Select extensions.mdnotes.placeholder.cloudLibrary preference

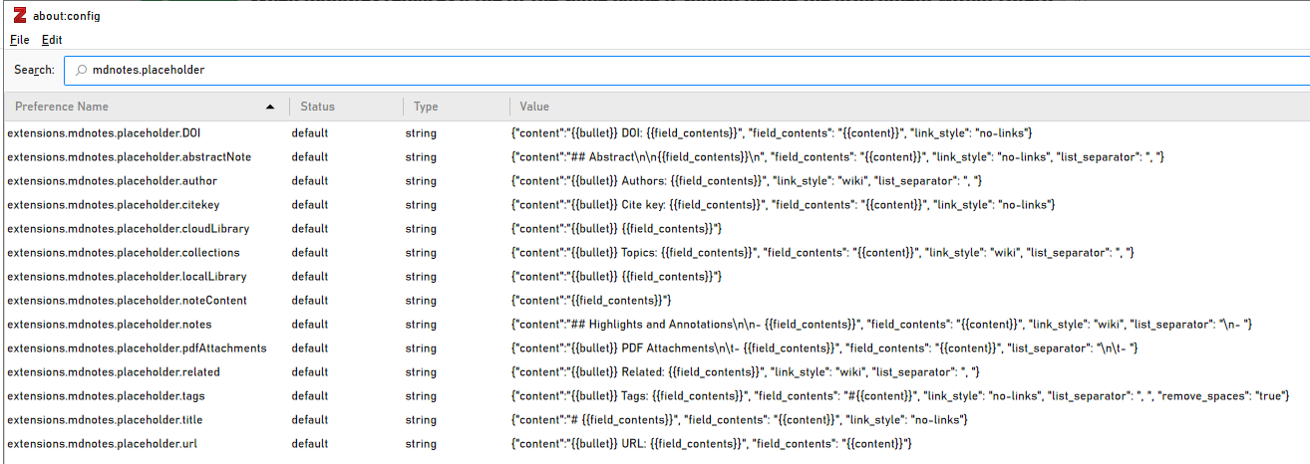128,228
